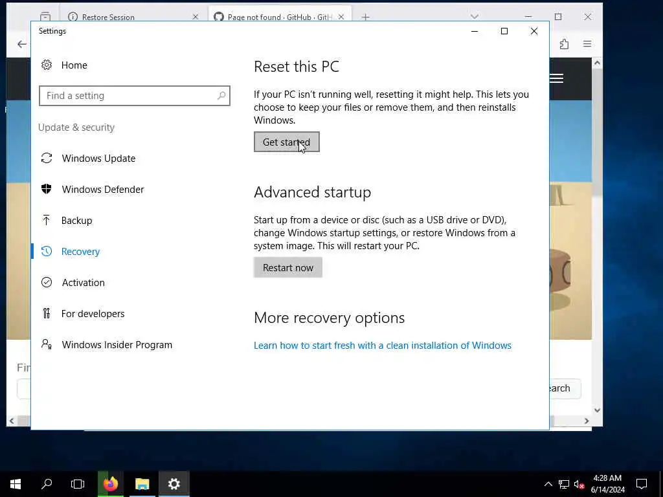Open the taskbar clock and date
Viewport: 663px width, 497px height.
[x=607, y=484]
